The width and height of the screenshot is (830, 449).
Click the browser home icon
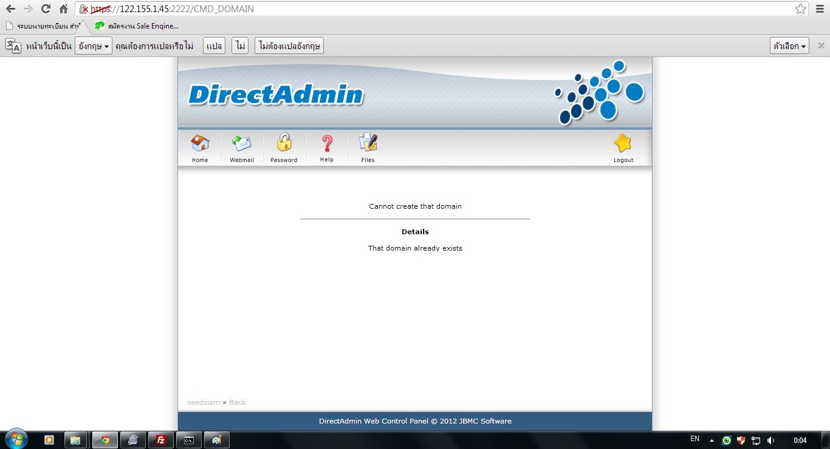(x=63, y=9)
